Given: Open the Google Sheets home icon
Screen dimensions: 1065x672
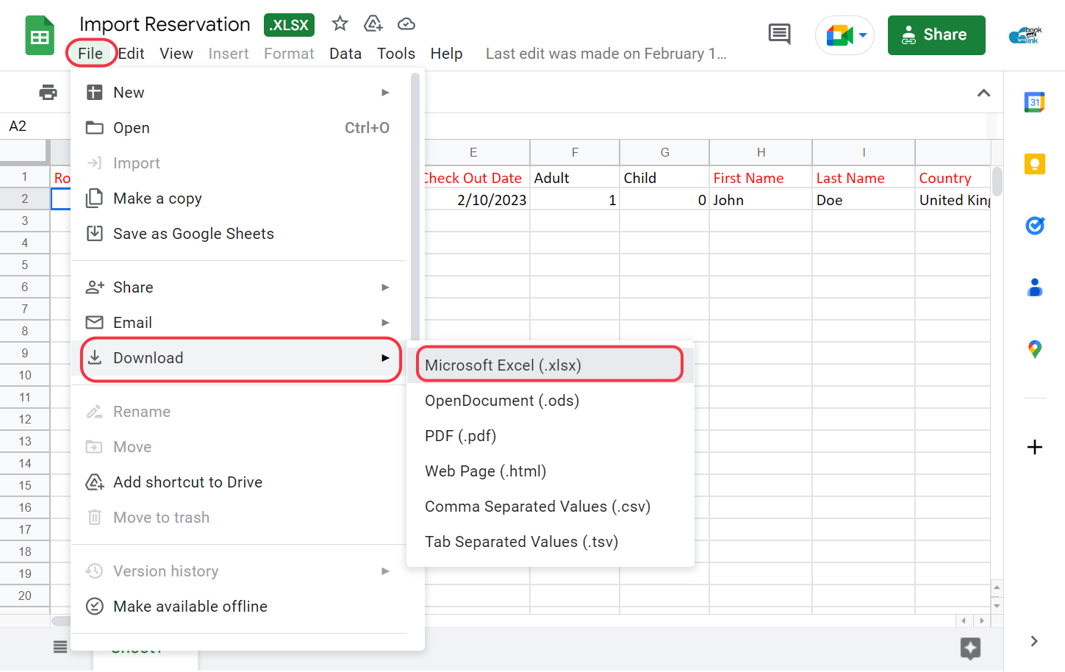Looking at the screenshot, I should click(40, 35).
